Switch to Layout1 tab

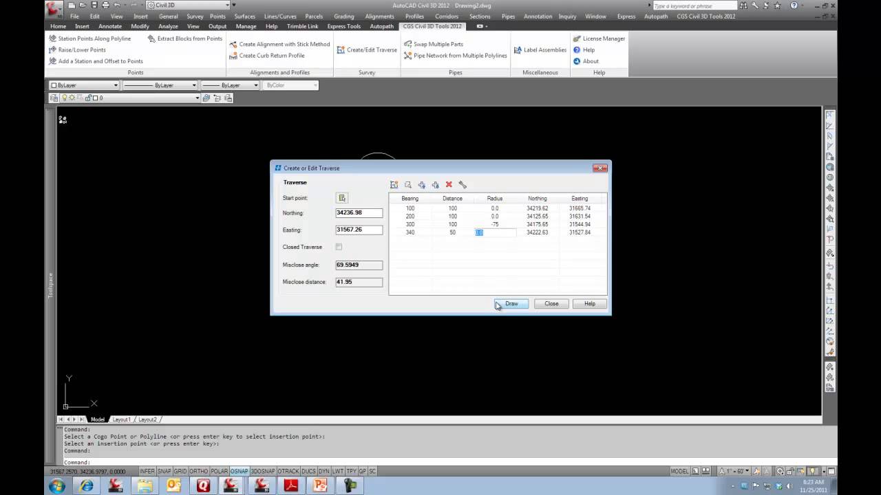pyautogui.click(x=121, y=419)
